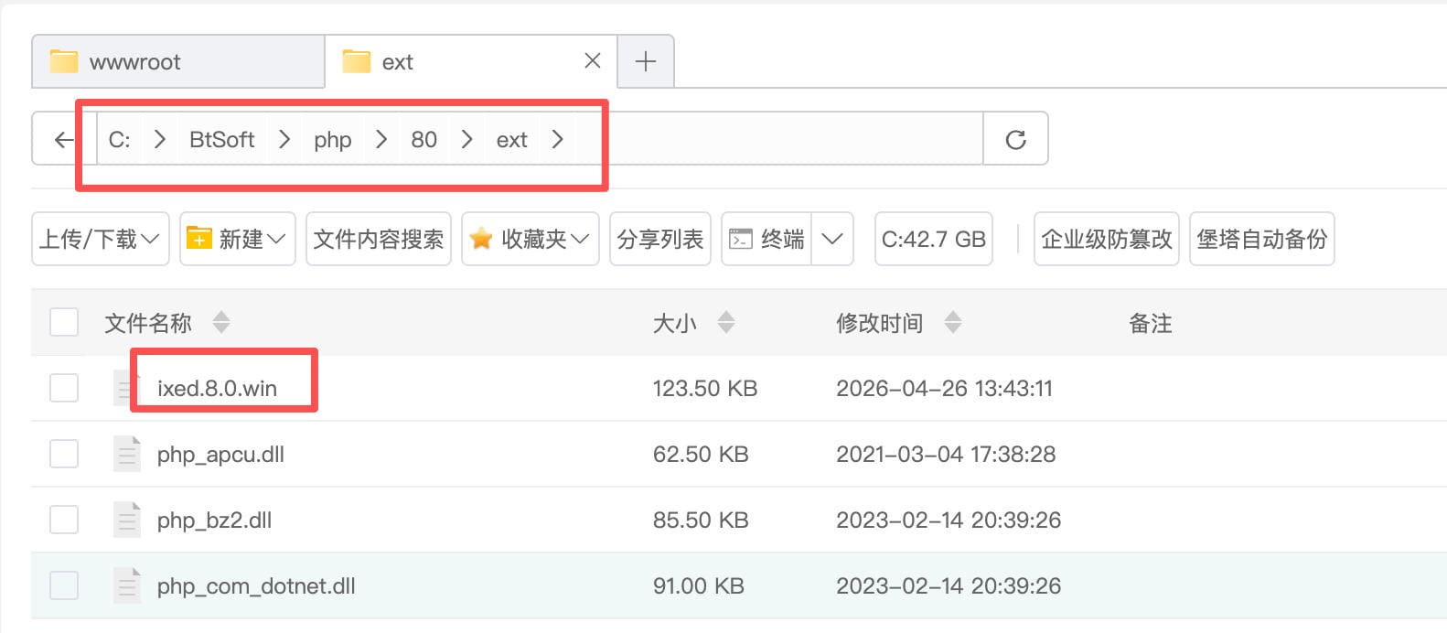The height and width of the screenshot is (633, 1447).
Task: Check the select-all checkbox in header
Action: click(64, 323)
